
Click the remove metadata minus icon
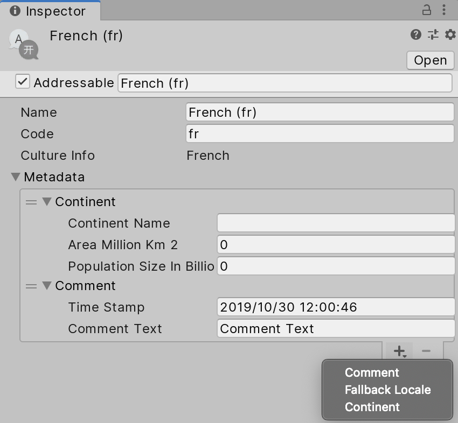426,351
